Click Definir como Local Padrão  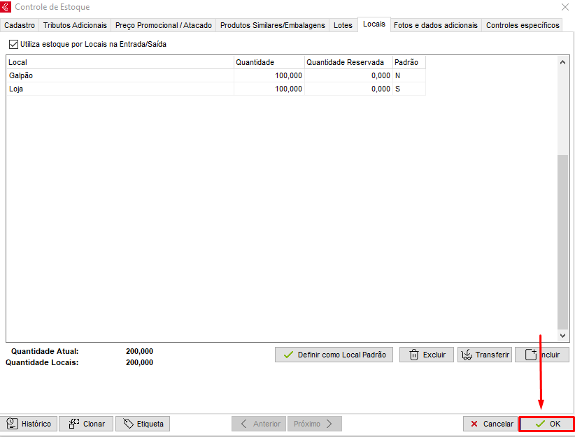click(334, 355)
